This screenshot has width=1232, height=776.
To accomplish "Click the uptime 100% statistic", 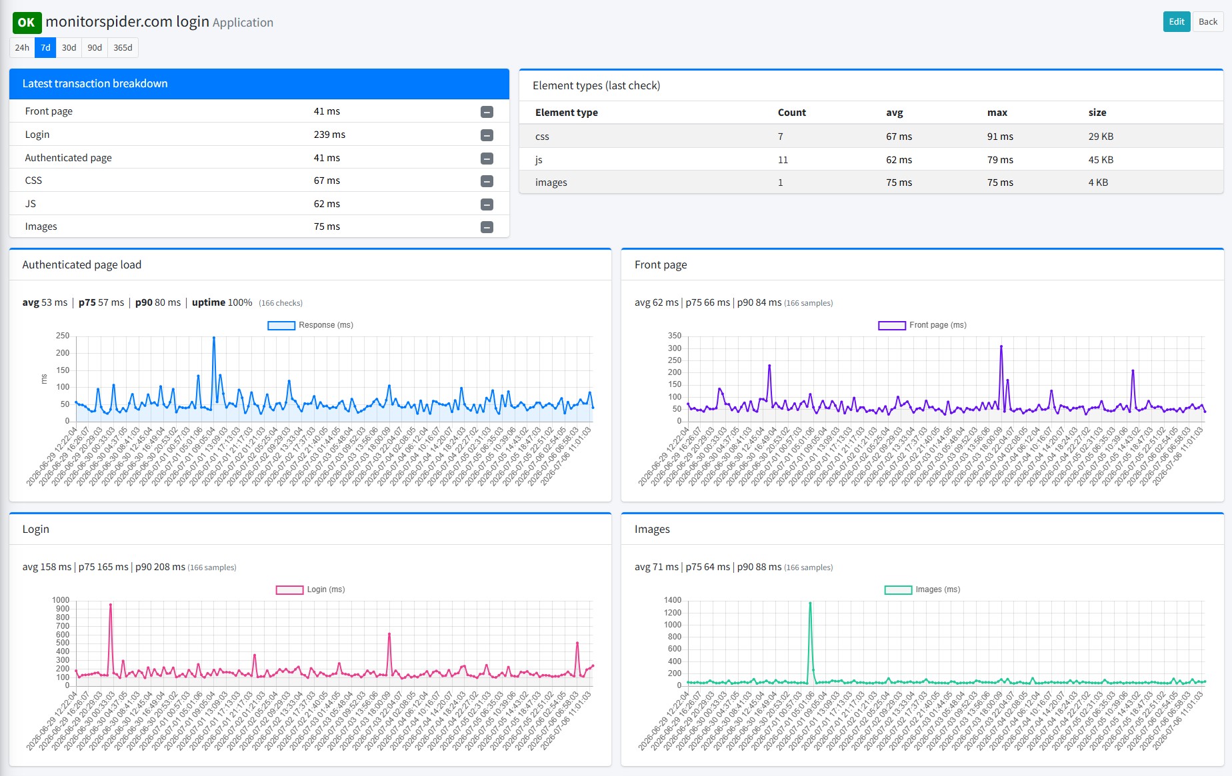I will point(222,302).
